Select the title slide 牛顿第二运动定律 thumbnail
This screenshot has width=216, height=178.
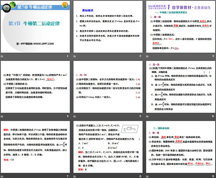(x=36, y=26)
